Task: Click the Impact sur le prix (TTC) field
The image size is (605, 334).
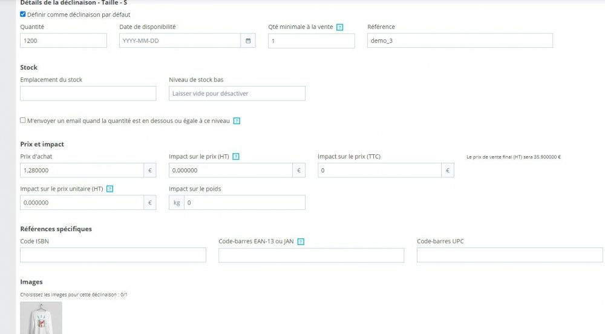Action: (379, 171)
